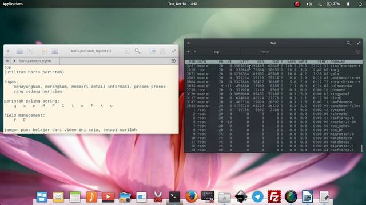Launch the screenshot tool from the dock
This screenshot has height=205, width=366.
(x=208, y=197)
